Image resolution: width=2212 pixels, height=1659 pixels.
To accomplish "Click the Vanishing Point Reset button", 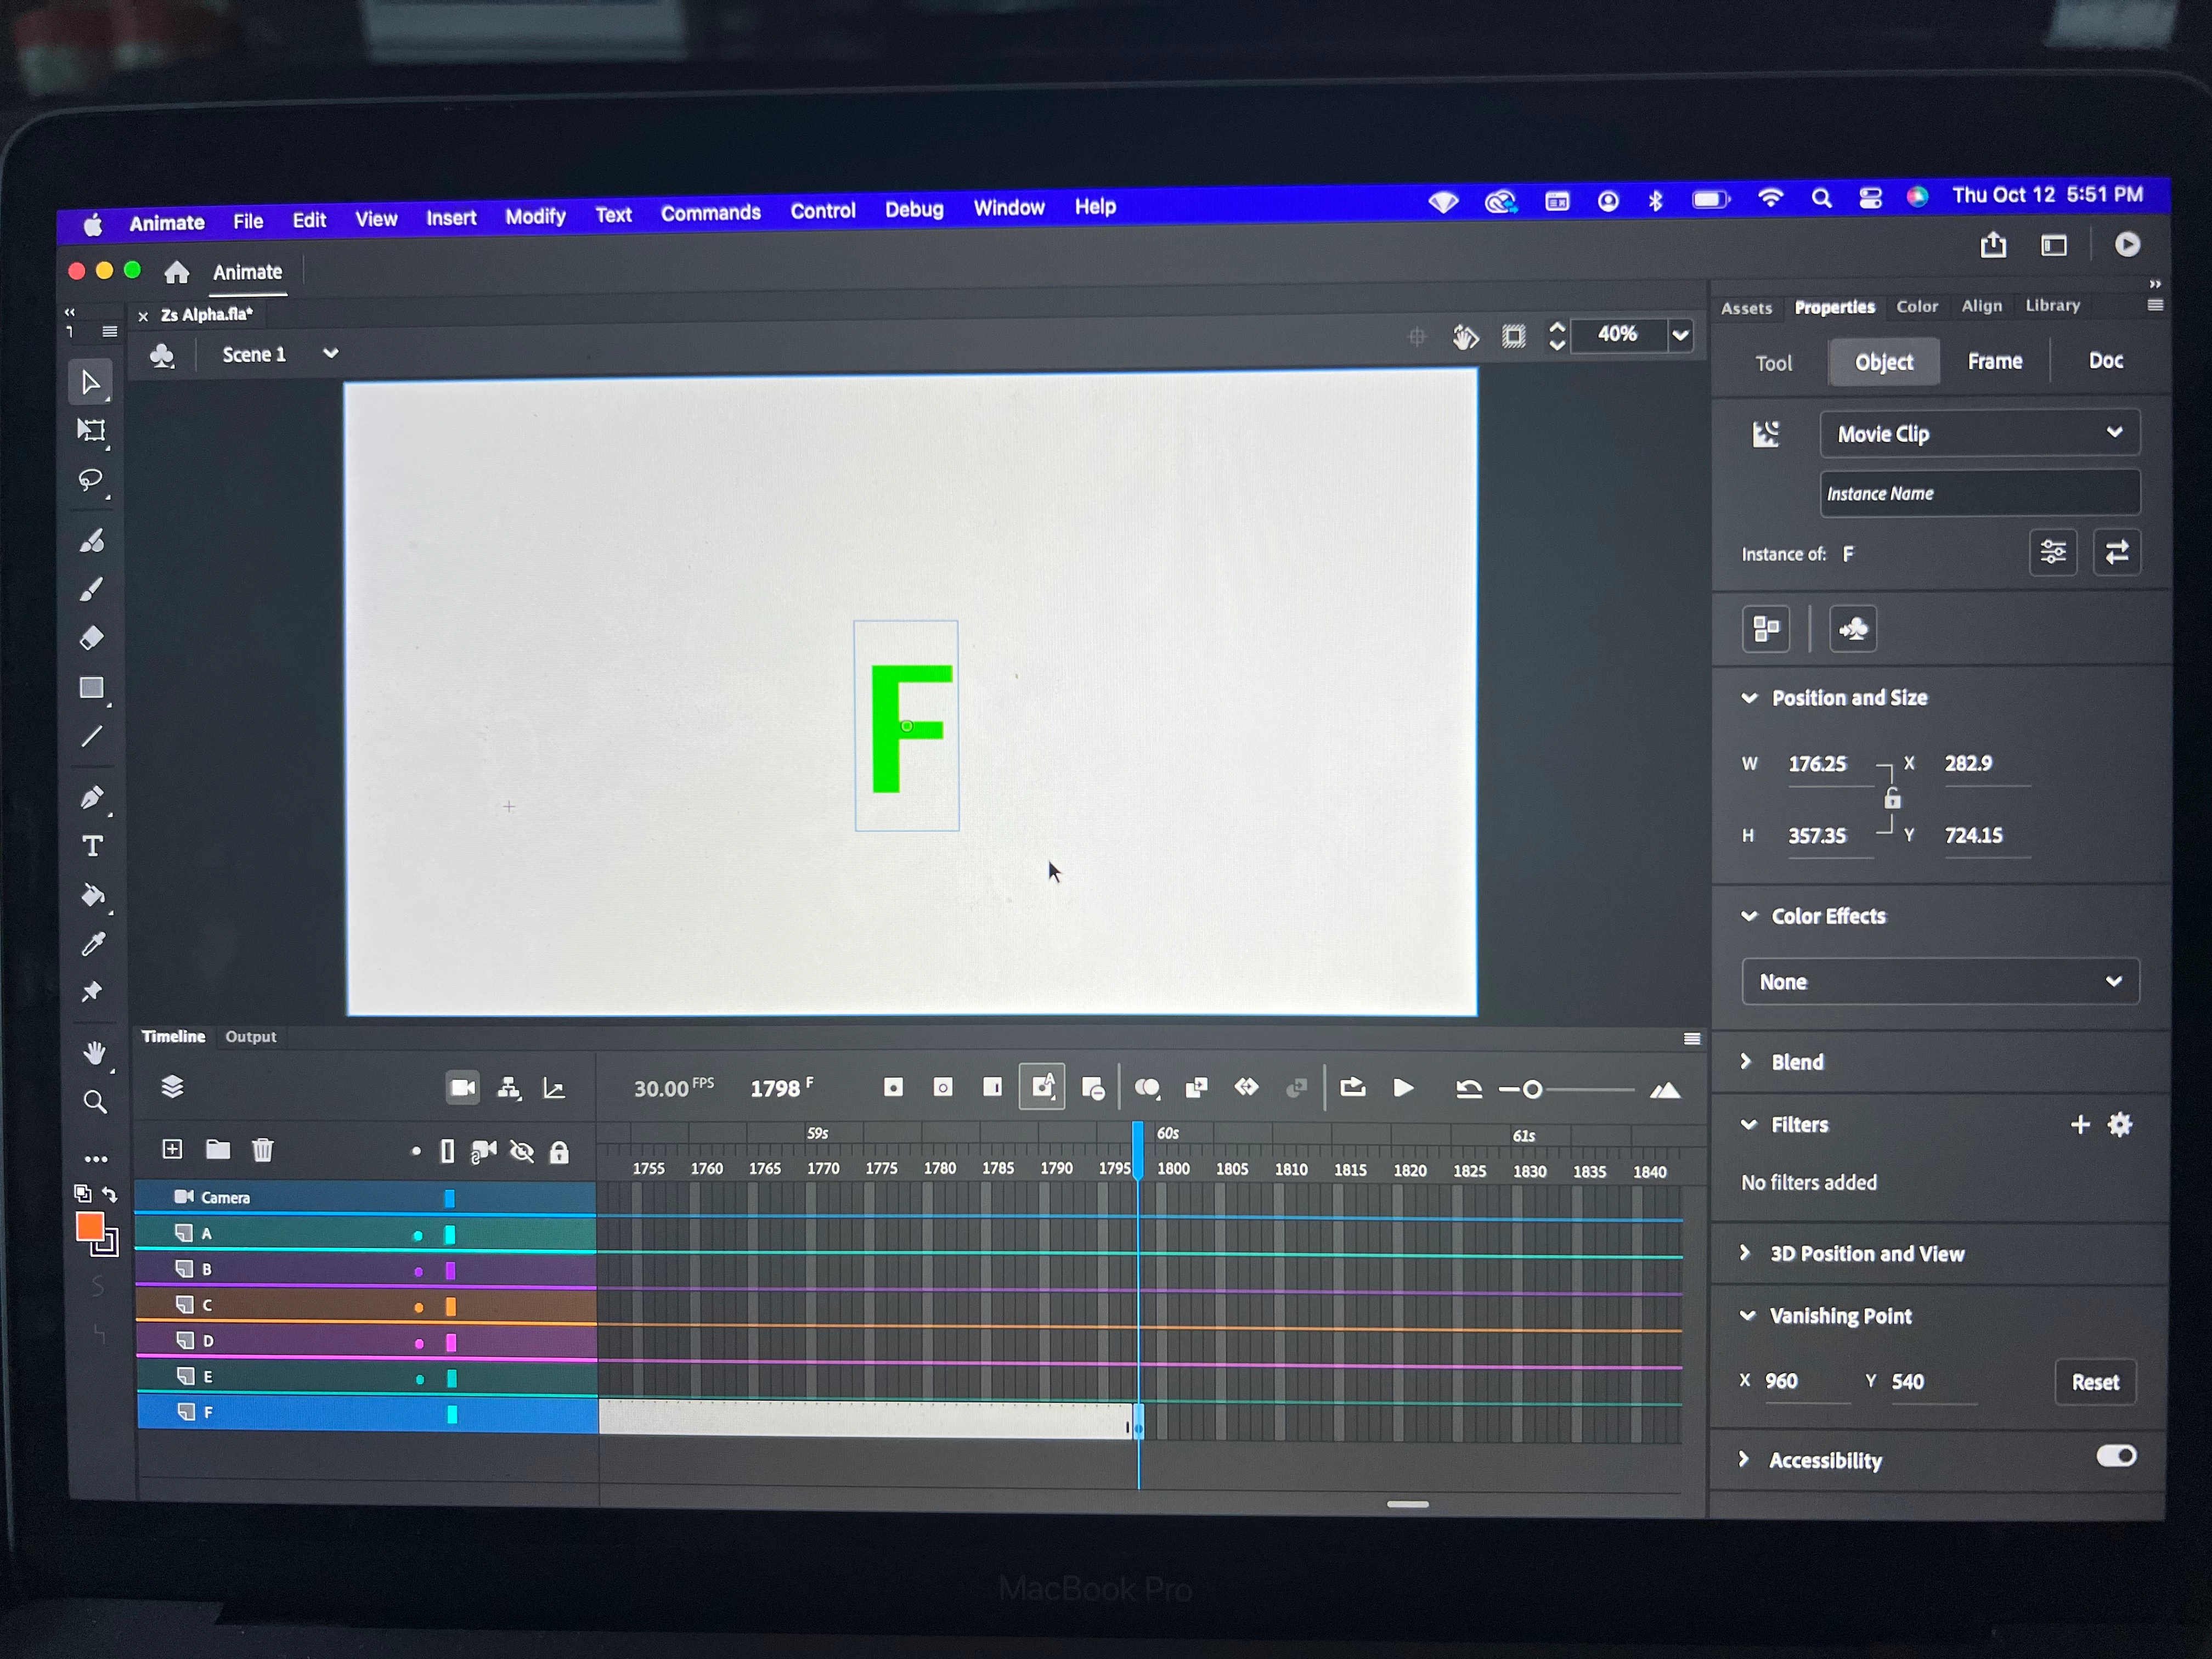I will tap(2094, 1382).
